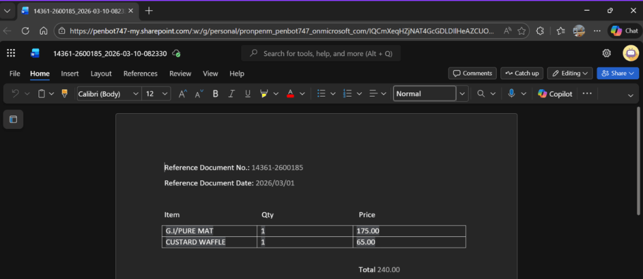Open the font size 12 dropdown
The image size is (643, 279).
pos(165,94)
